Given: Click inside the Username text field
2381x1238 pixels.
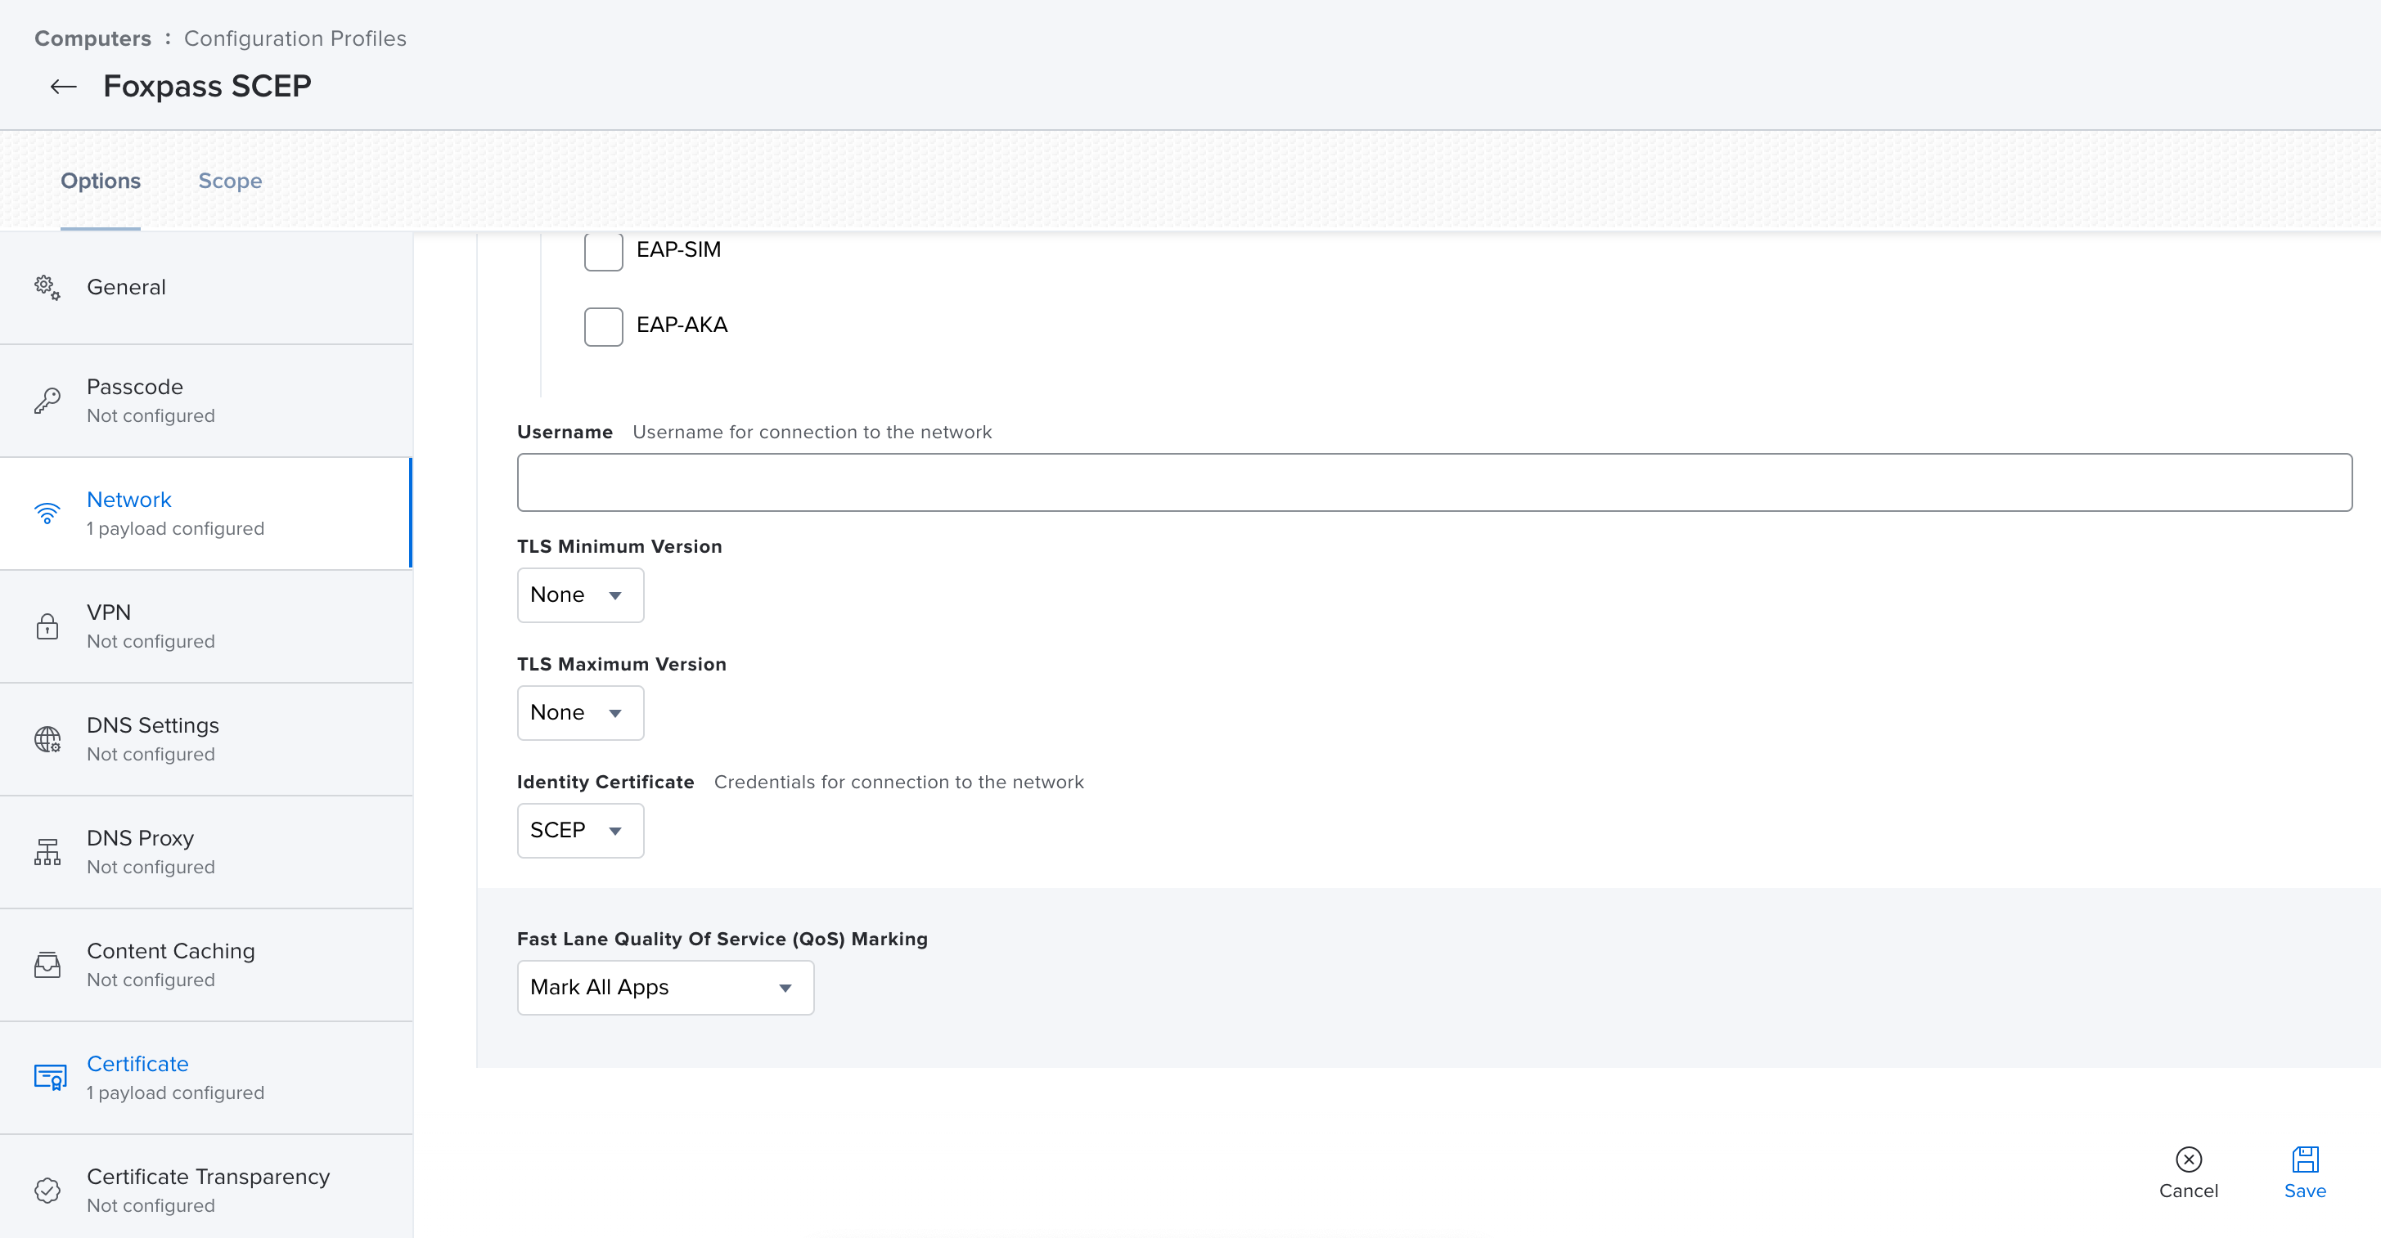Looking at the screenshot, I should point(1434,482).
